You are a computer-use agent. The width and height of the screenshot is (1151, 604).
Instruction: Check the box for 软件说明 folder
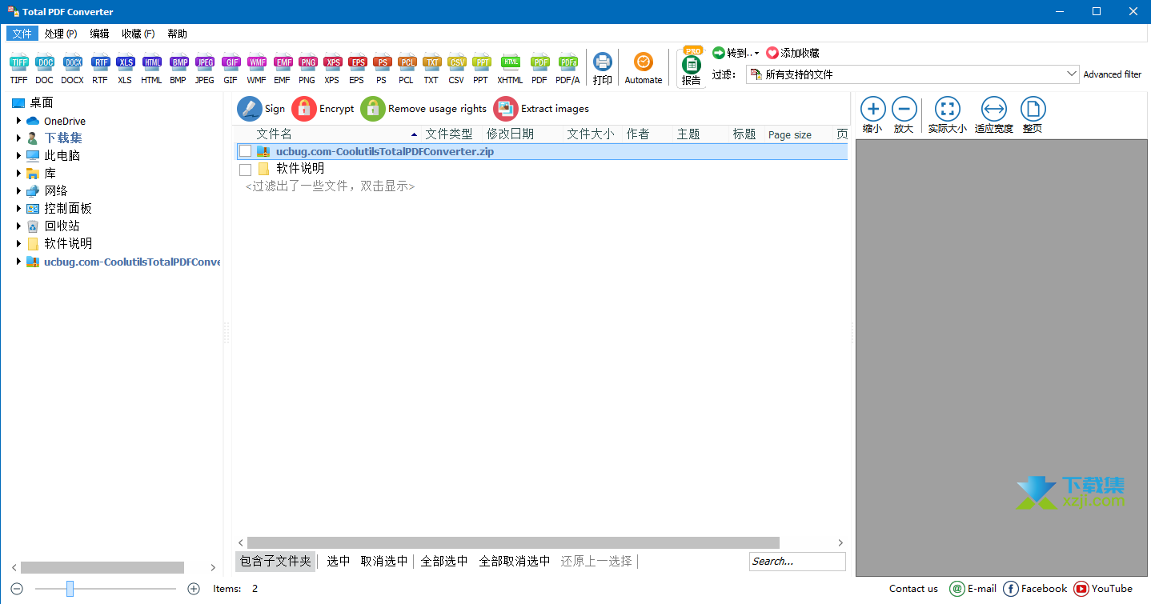(245, 170)
